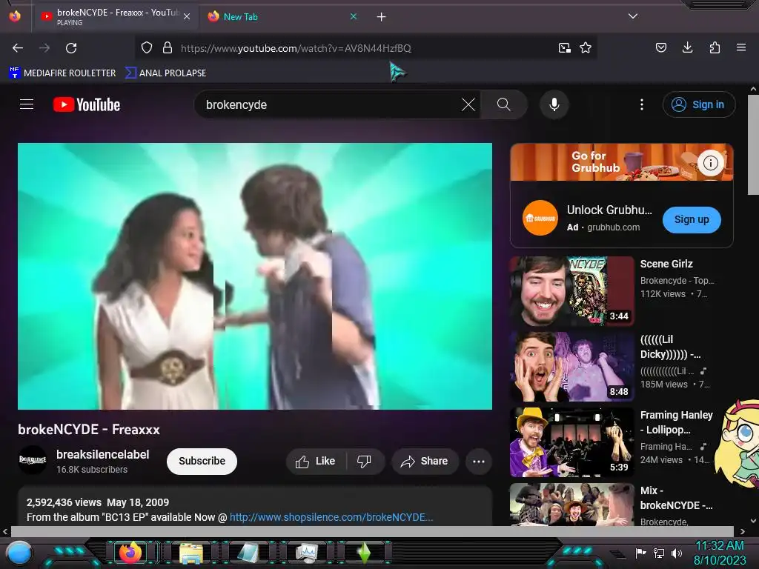Start voice search with the microphone
Screen dimensions: 759x569
click(554, 104)
